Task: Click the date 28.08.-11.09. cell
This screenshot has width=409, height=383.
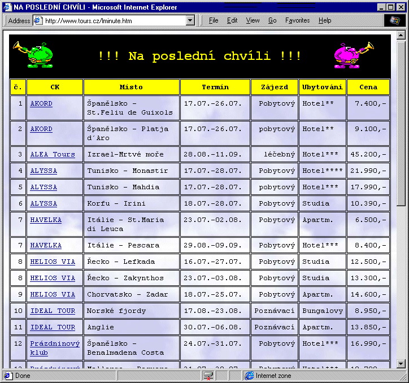Action: pyautogui.click(x=215, y=154)
